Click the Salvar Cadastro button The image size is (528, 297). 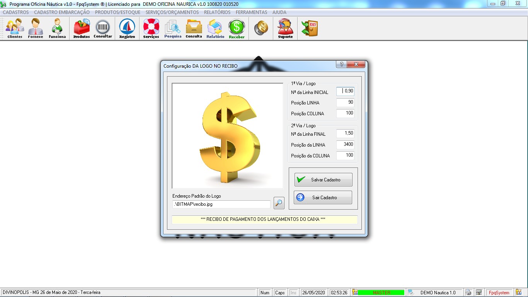click(323, 180)
